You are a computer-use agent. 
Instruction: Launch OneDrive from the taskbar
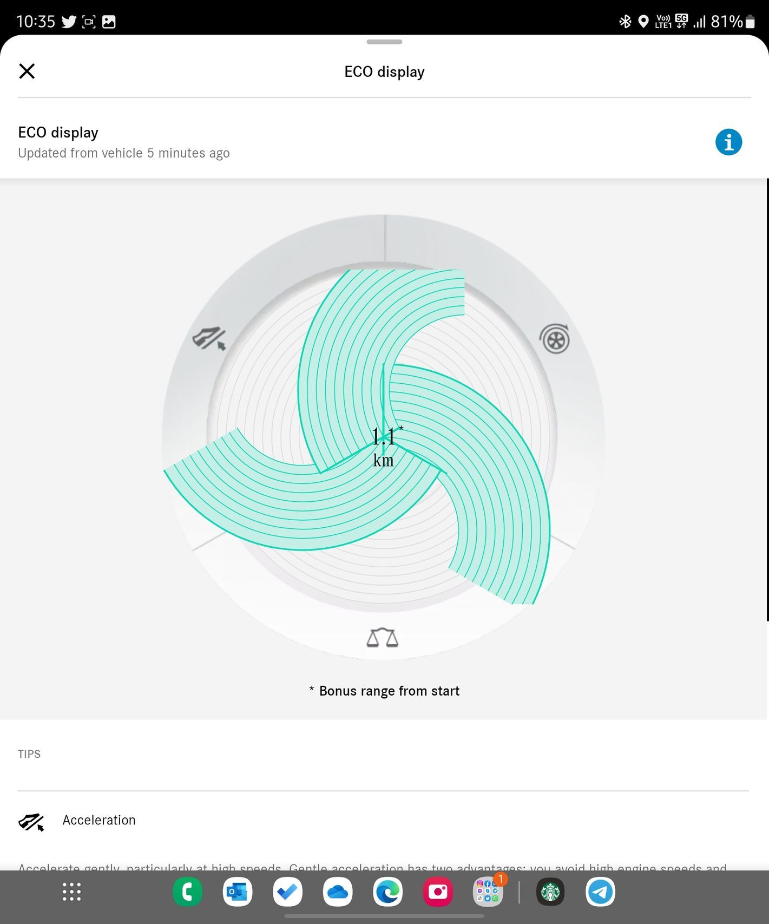pos(338,892)
